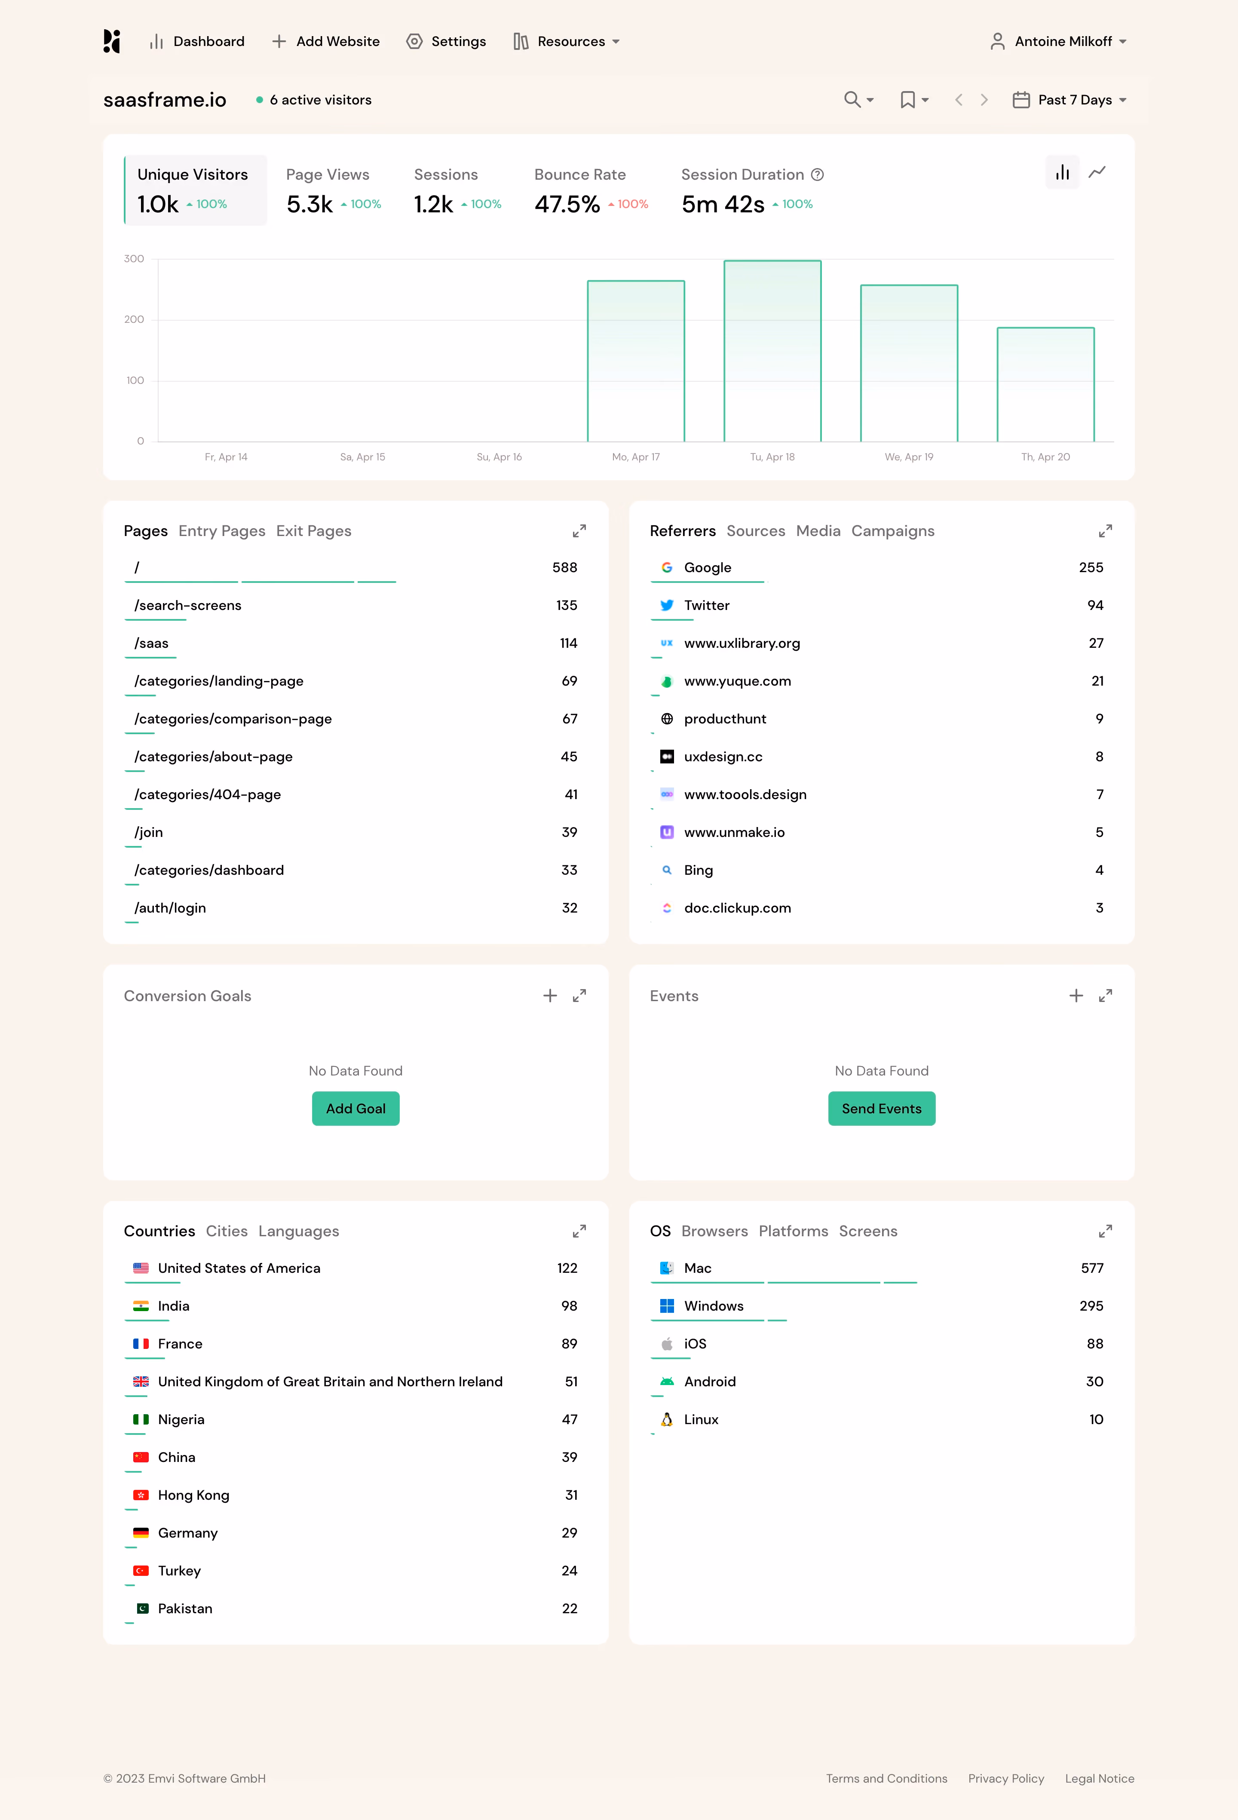Open Antoine Milkoff account menu
The height and width of the screenshot is (1820, 1238).
1058,42
